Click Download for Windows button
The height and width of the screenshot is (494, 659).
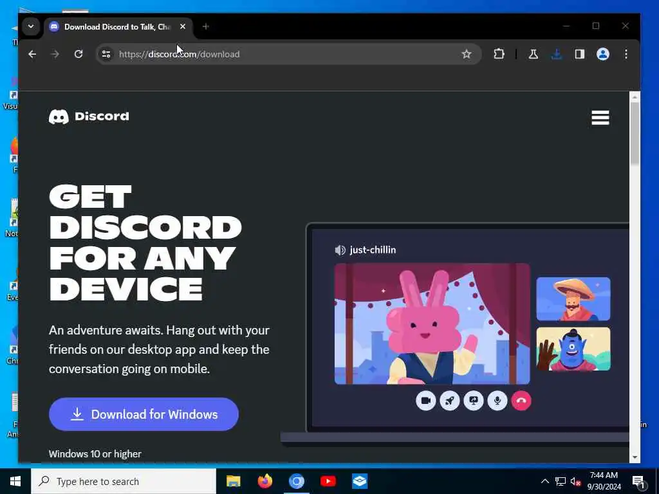coord(144,414)
